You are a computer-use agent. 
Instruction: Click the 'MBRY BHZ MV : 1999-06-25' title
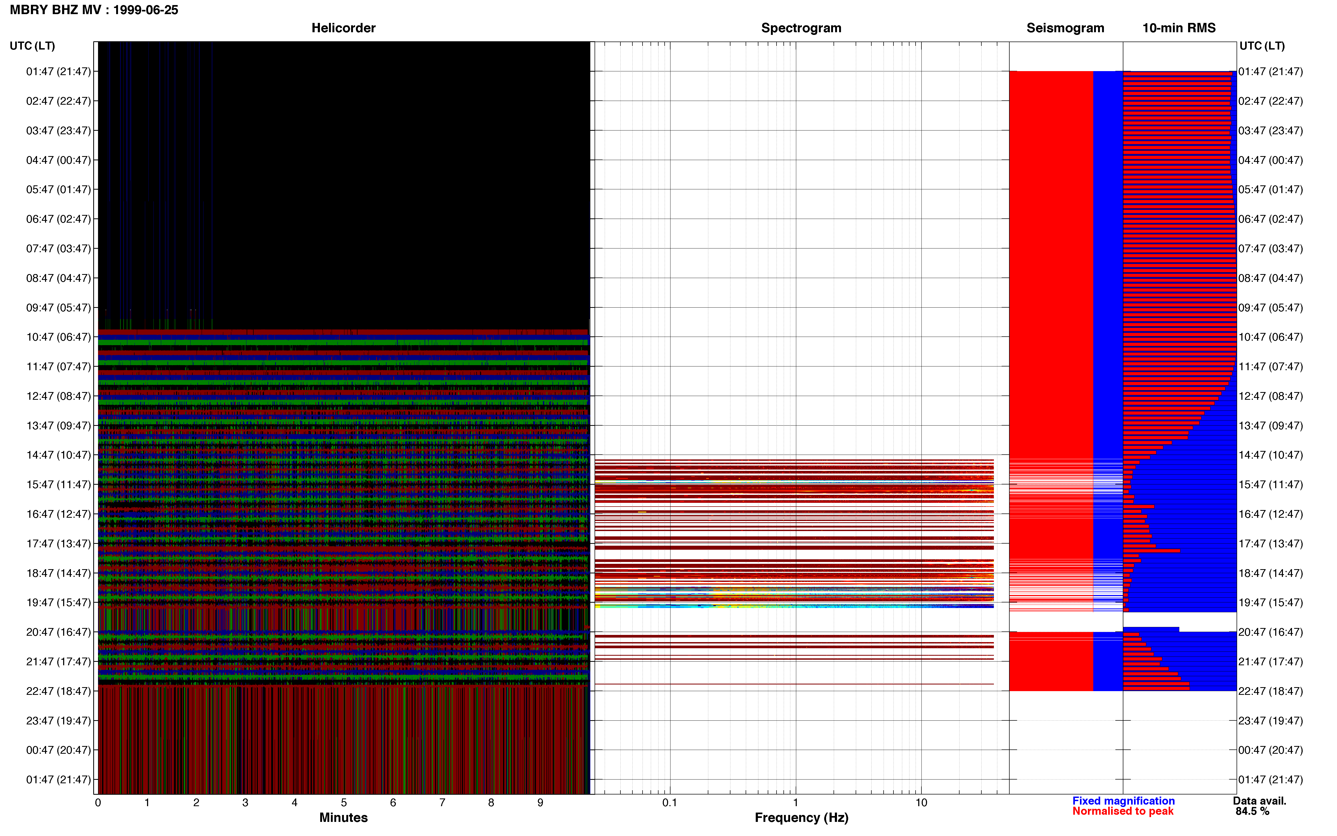click(x=94, y=10)
